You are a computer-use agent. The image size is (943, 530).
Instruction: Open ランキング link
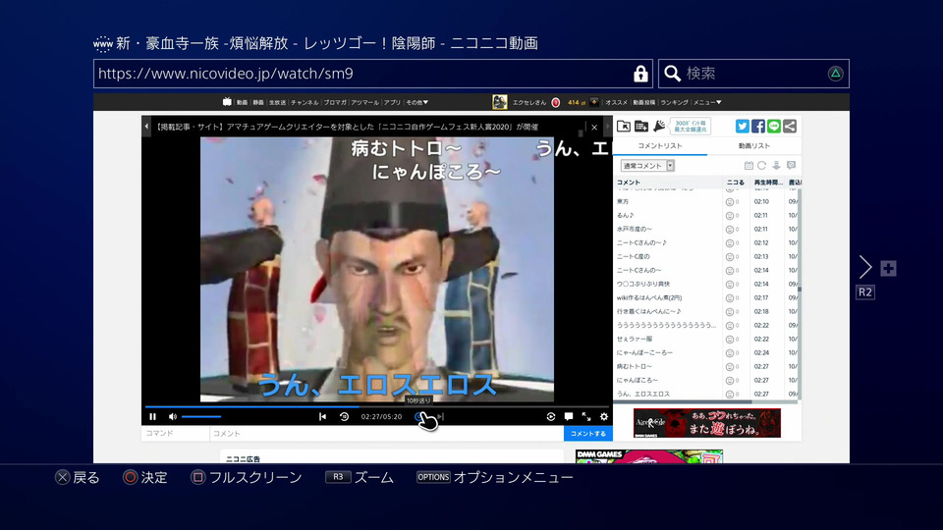click(x=674, y=102)
